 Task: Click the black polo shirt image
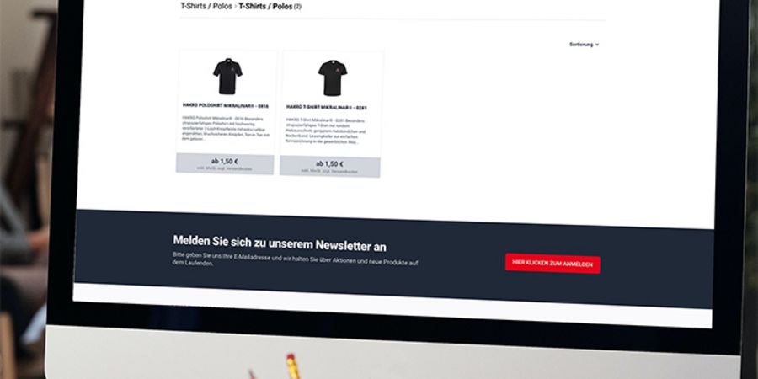tap(227, 77)
